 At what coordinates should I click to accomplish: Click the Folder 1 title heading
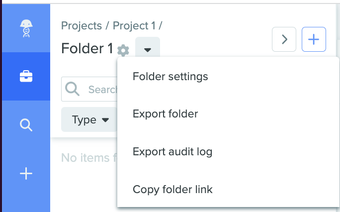coord(87,48)
